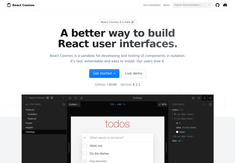Collapse todo item 1 in controls
Screen dimensions: 235x163
tap(173, 119)
